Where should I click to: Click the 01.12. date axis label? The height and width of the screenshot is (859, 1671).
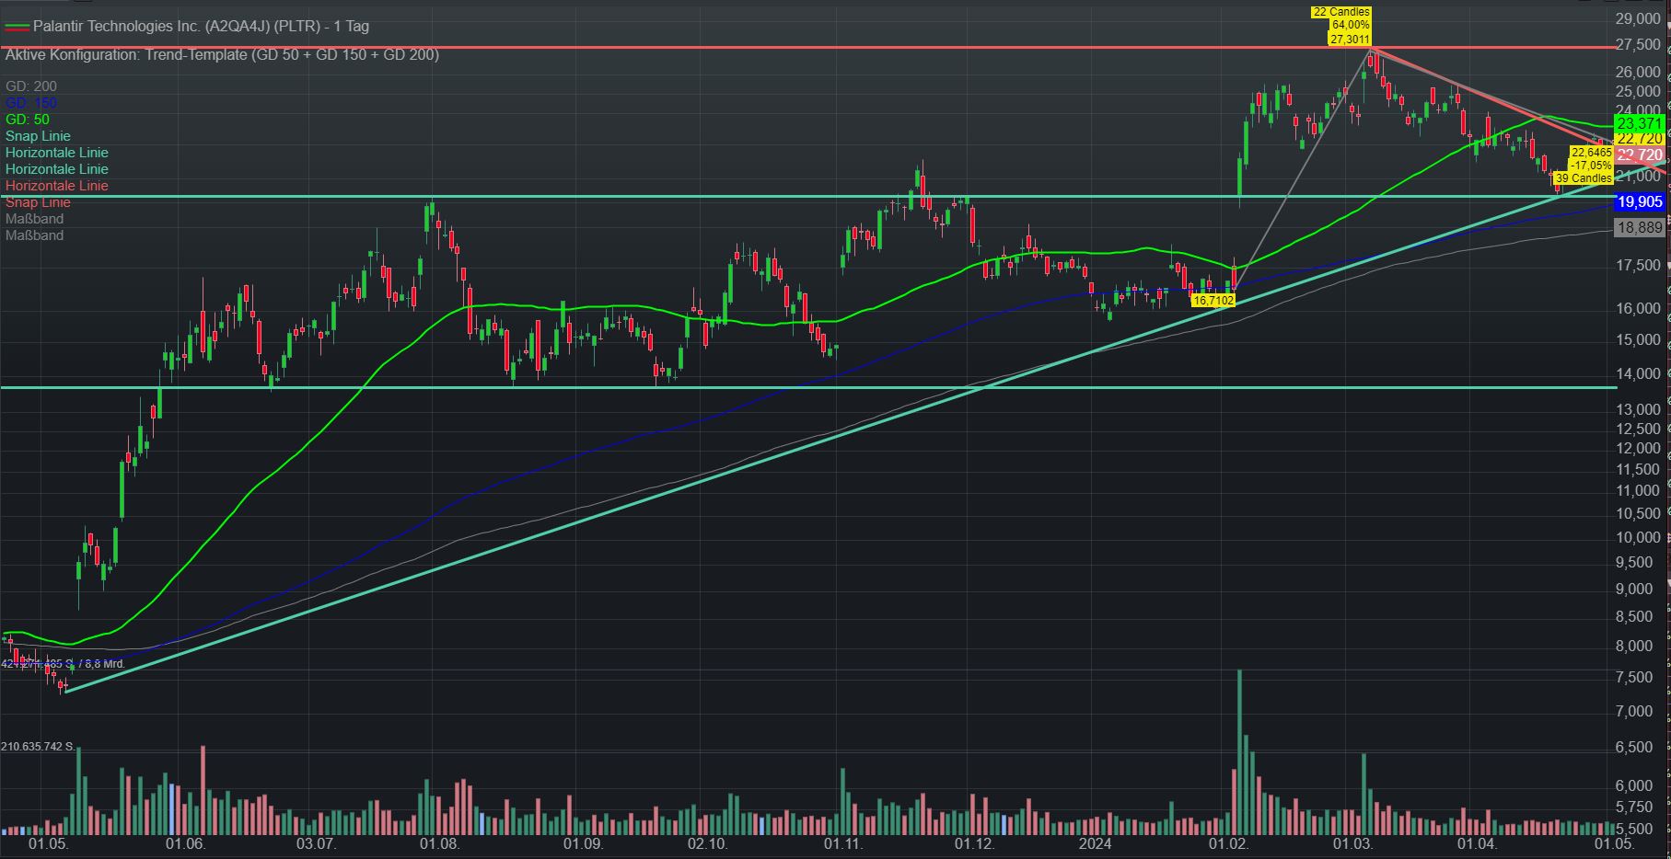click(x=974, y=843)
